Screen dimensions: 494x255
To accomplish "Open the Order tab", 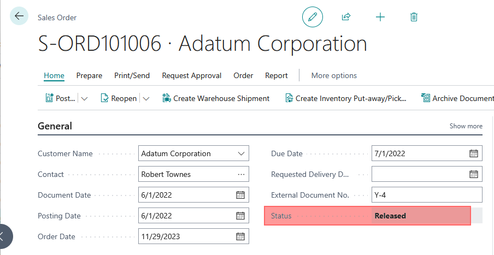I will (243, 75).
